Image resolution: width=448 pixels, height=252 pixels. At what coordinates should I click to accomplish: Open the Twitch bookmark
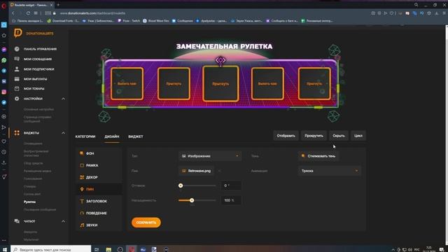click(129, 21)
